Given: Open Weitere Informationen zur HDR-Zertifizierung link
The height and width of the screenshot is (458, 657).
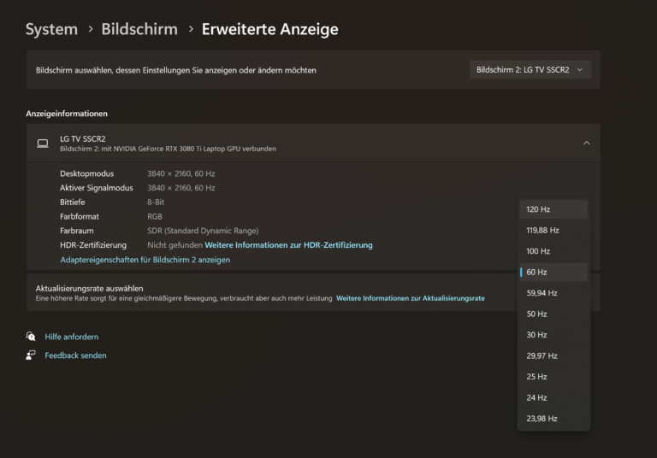Looking at the screenshot, I should tap(288, 245).
